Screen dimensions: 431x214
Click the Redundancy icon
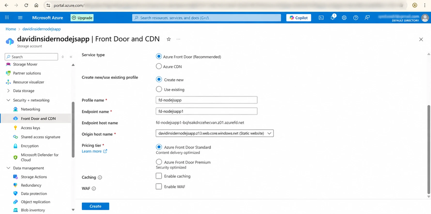click(x=15, y=185)
